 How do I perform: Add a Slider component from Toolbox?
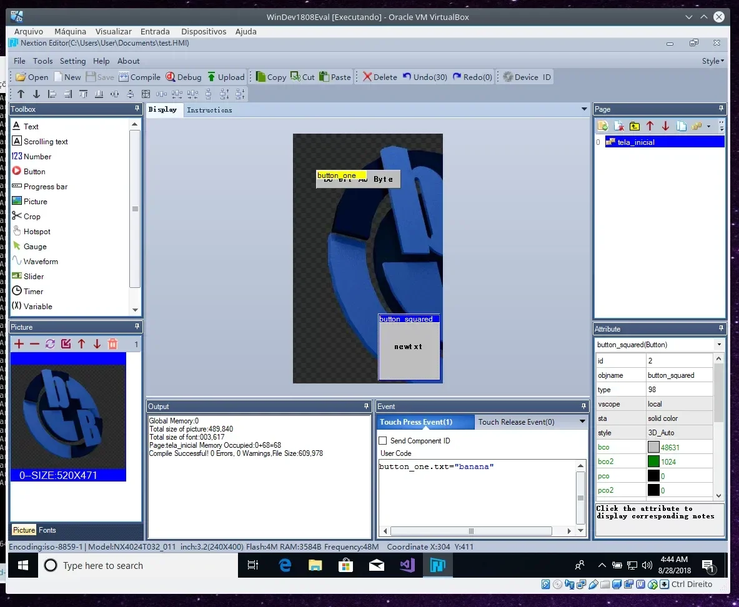28,276
